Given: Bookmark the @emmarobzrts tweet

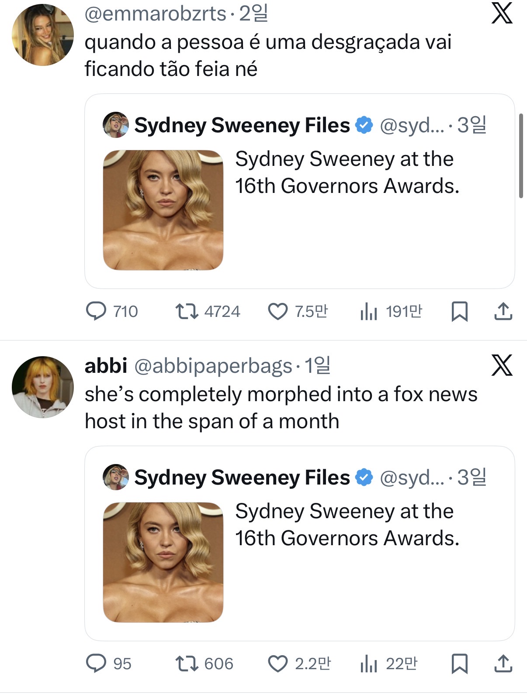Looking at the screenshot, I should 459,312.
